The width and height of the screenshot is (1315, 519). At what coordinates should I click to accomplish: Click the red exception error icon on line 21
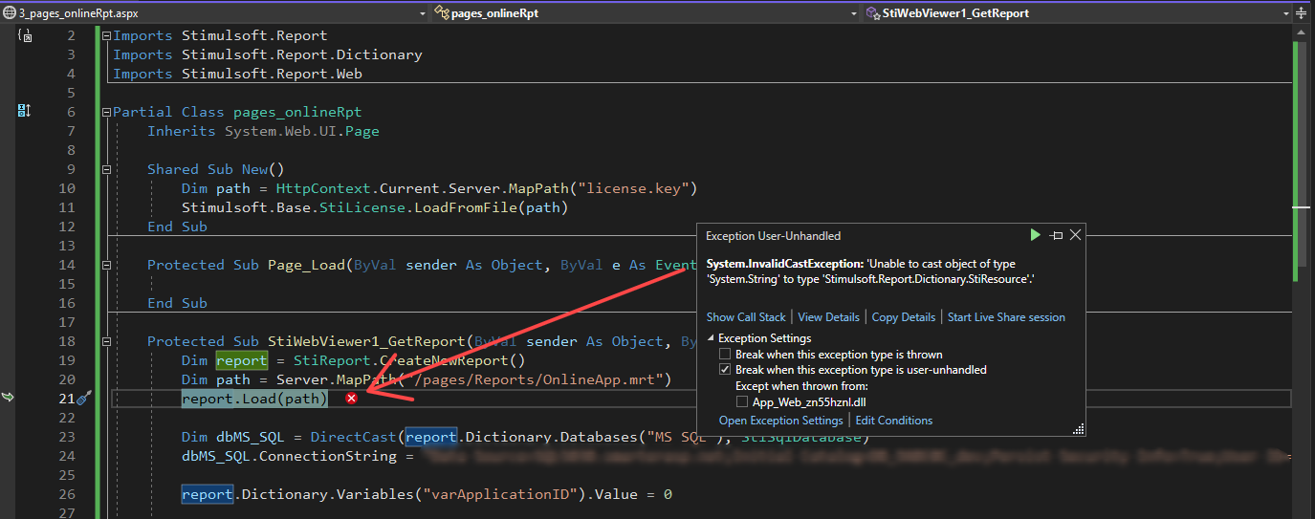(352, 398)
